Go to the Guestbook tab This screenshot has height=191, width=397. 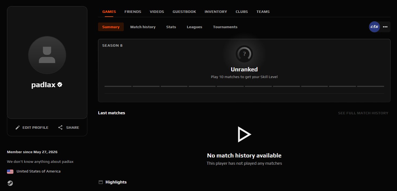tap(184, 12)
